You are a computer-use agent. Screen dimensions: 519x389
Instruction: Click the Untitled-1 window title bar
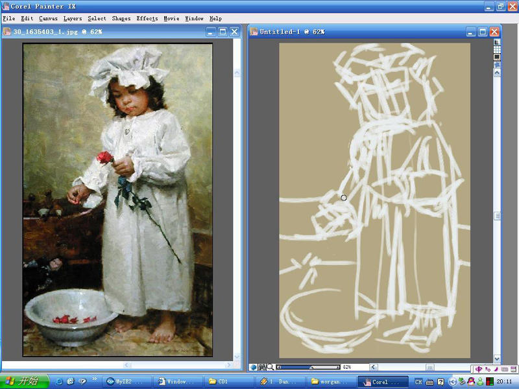[375, 32]
